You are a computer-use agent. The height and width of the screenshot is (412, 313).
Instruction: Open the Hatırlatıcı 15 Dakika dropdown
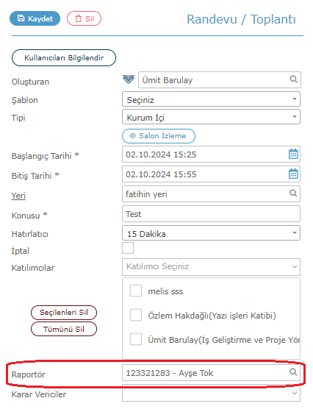pyautogui.click(x=211, y=233)
